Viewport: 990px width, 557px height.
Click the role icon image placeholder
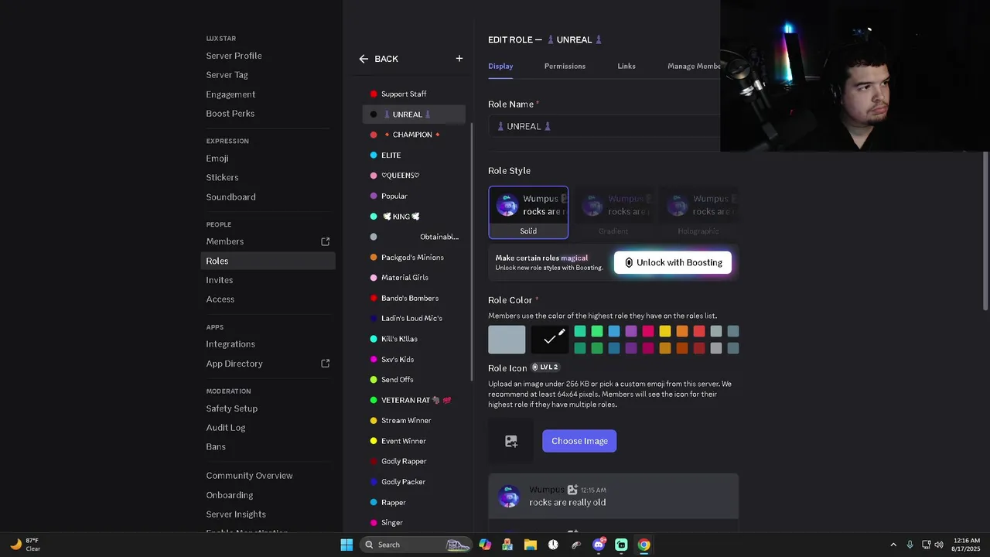(511, 441)
